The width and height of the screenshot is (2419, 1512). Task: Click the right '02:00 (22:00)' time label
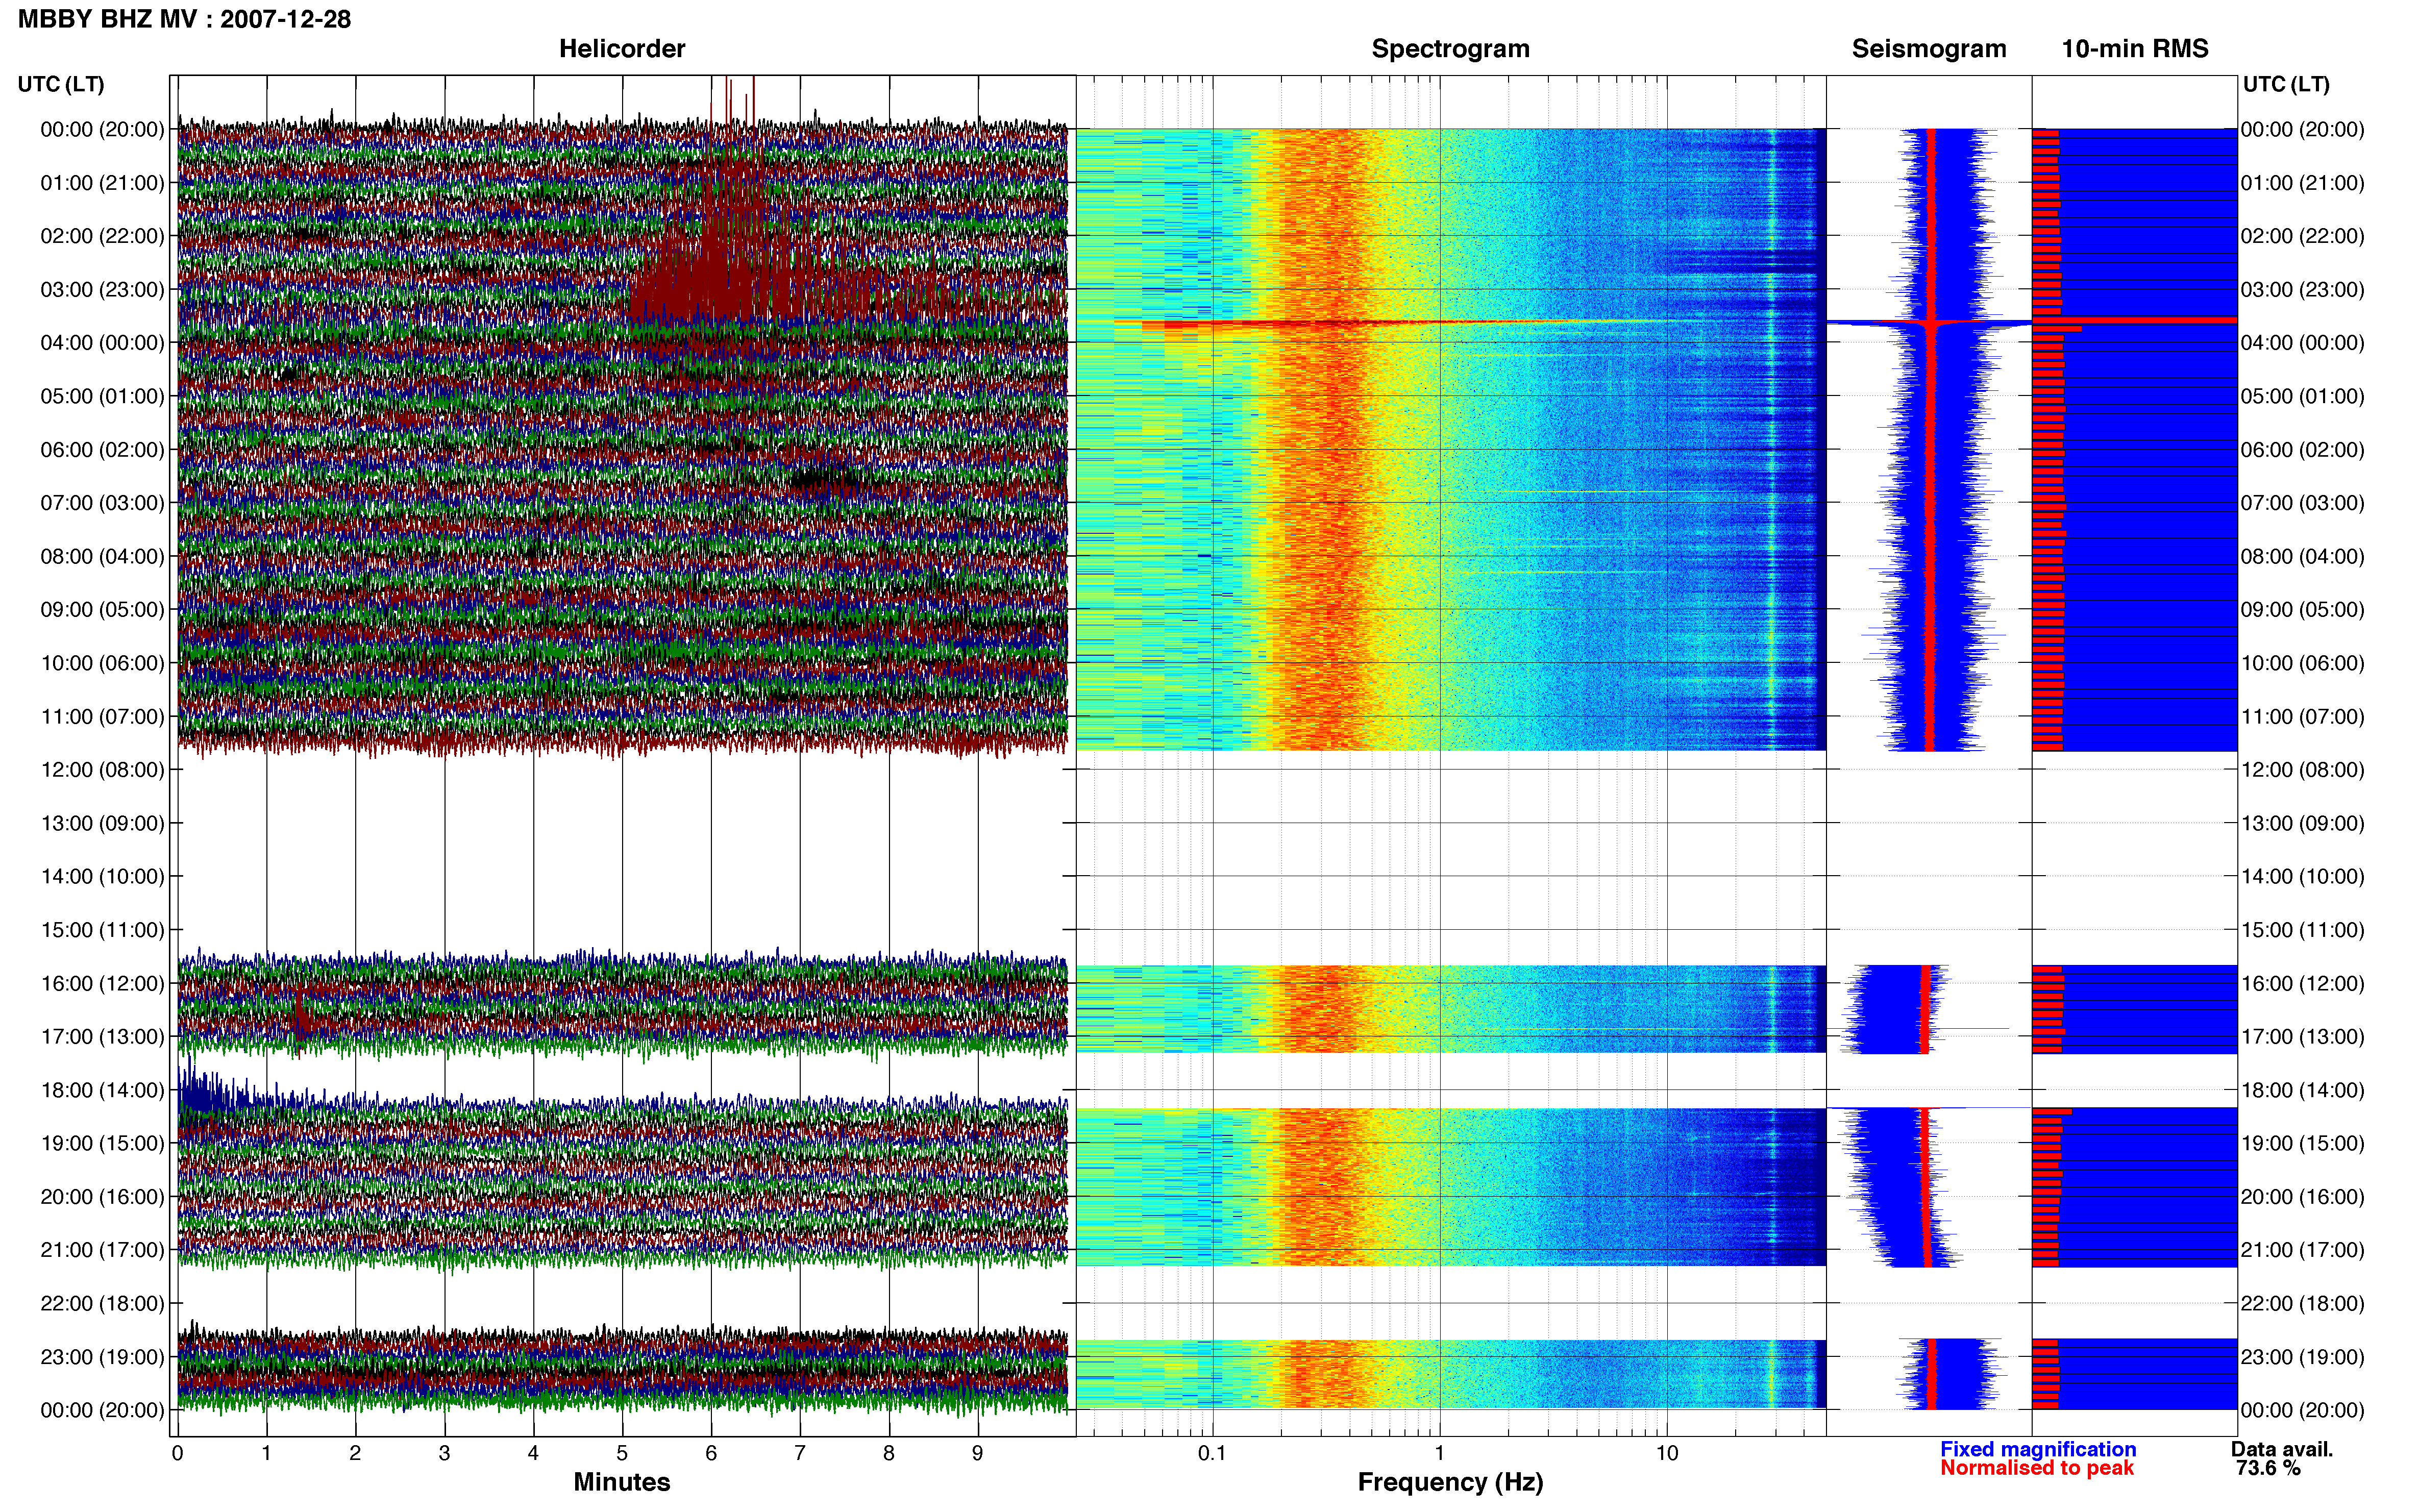point(2303,236)
